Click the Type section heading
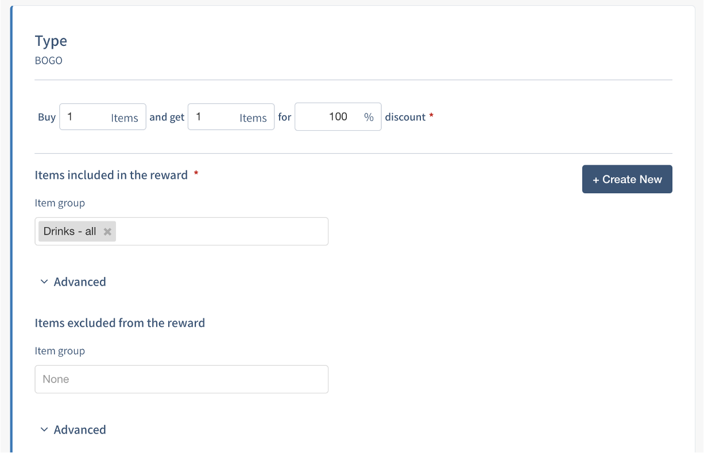The image size is (704, 453). click(51, 41)
